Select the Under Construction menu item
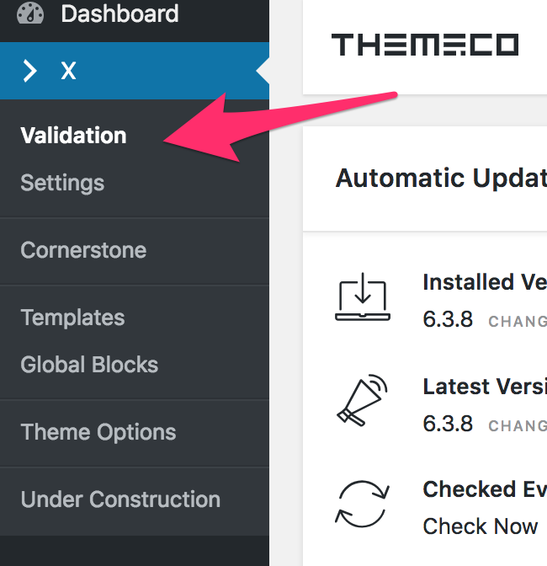The height and width of the screenshot is (566, 547). (120, 499)
